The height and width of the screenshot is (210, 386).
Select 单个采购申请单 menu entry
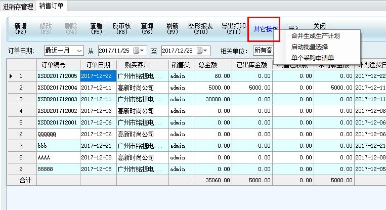[313, 58]
